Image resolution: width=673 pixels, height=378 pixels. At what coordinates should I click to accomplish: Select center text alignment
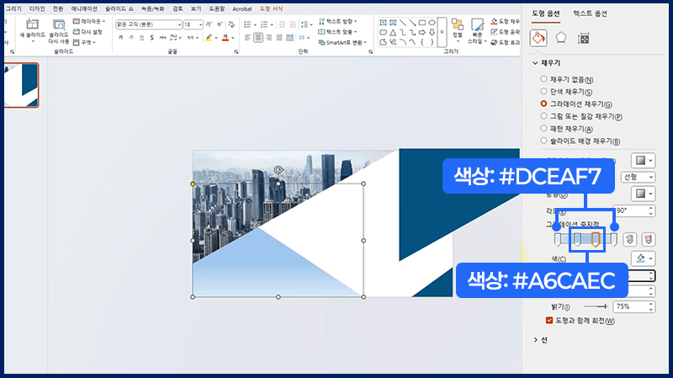point(258,38)
